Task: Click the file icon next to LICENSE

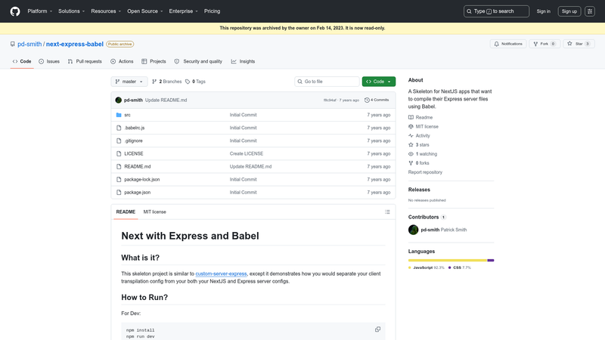Action: pos(119,153)
